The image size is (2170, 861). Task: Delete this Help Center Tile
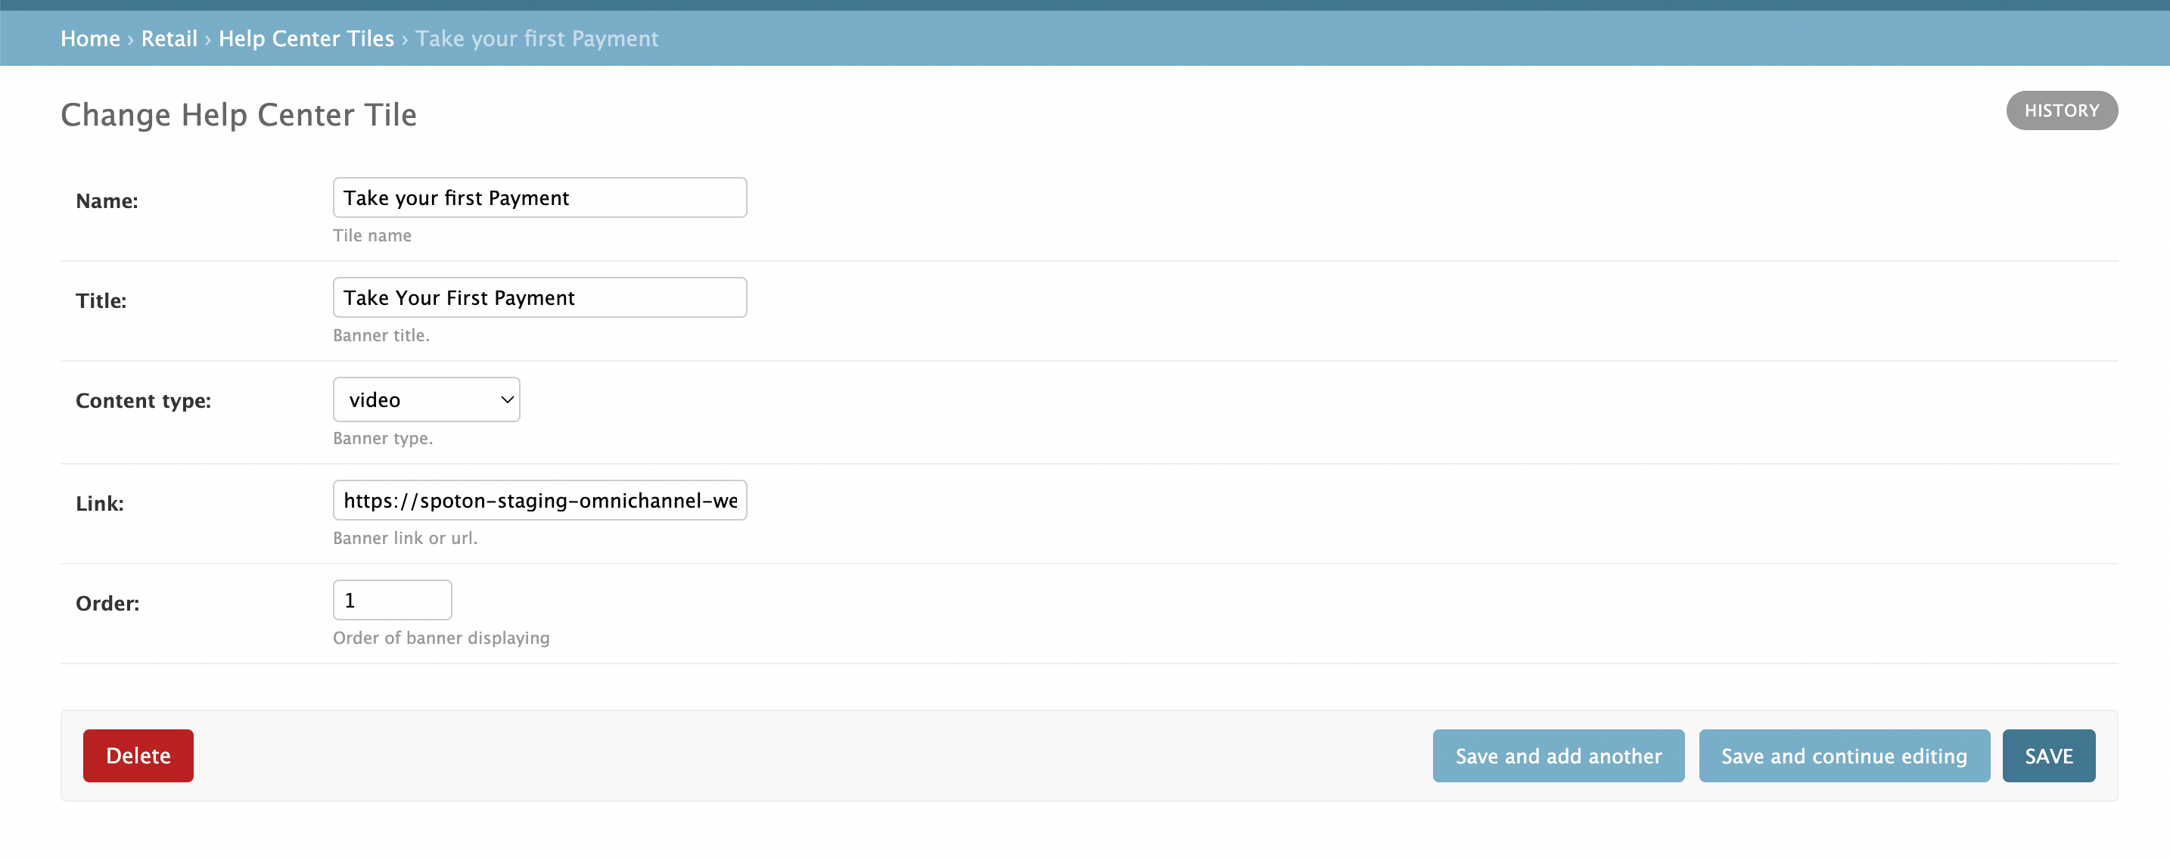point(138,756)
